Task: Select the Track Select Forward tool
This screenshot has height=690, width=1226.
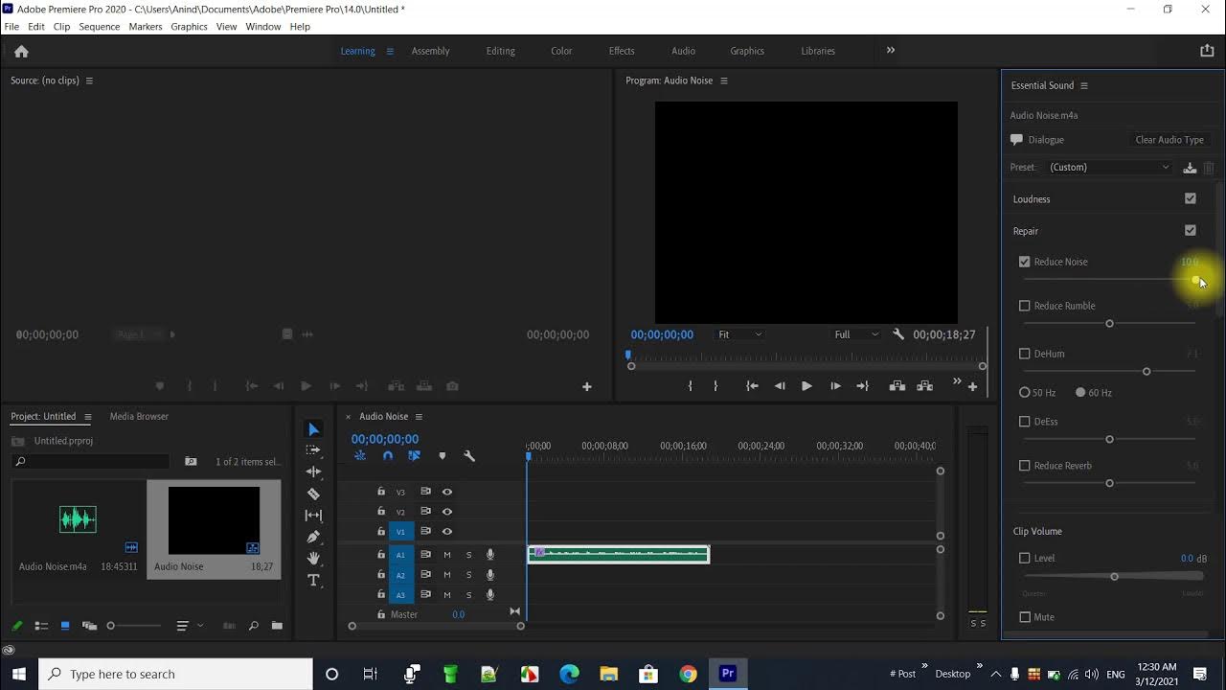Action: tap(313, 450)
